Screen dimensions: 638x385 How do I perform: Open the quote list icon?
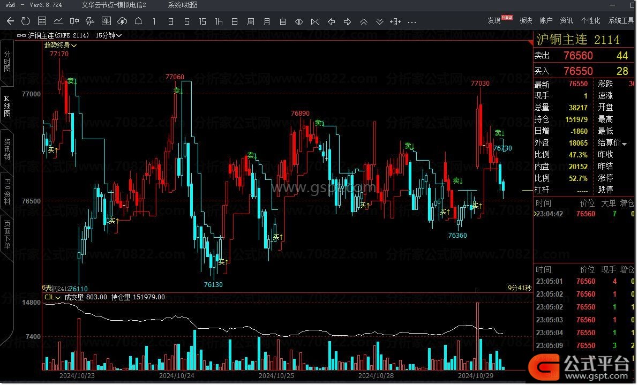(42, 21)
